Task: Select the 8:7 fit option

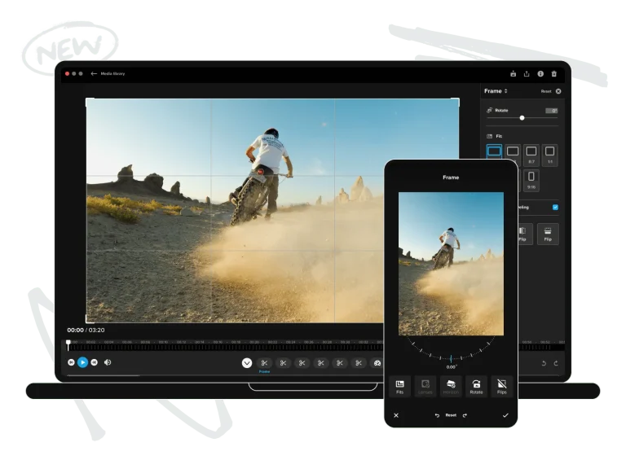Action: click(531, 155)
